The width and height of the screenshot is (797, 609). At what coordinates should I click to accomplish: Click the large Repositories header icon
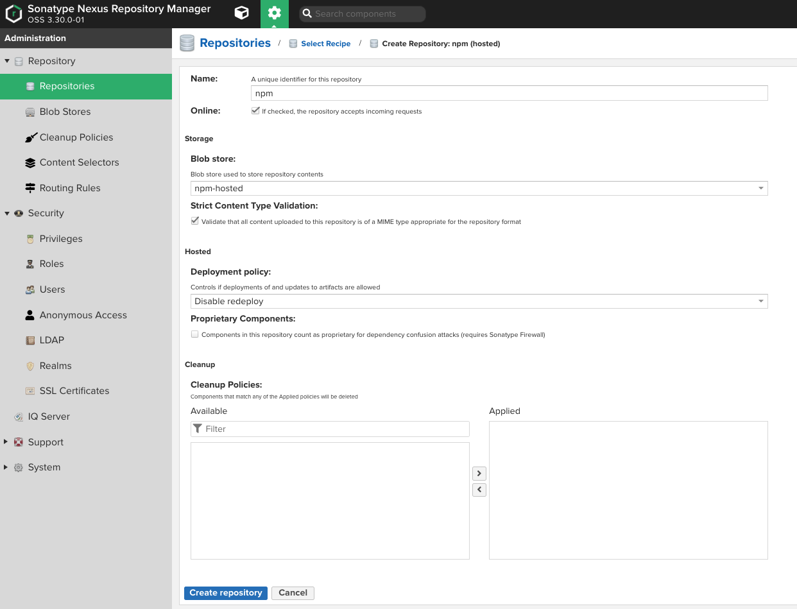click(187, 43)
